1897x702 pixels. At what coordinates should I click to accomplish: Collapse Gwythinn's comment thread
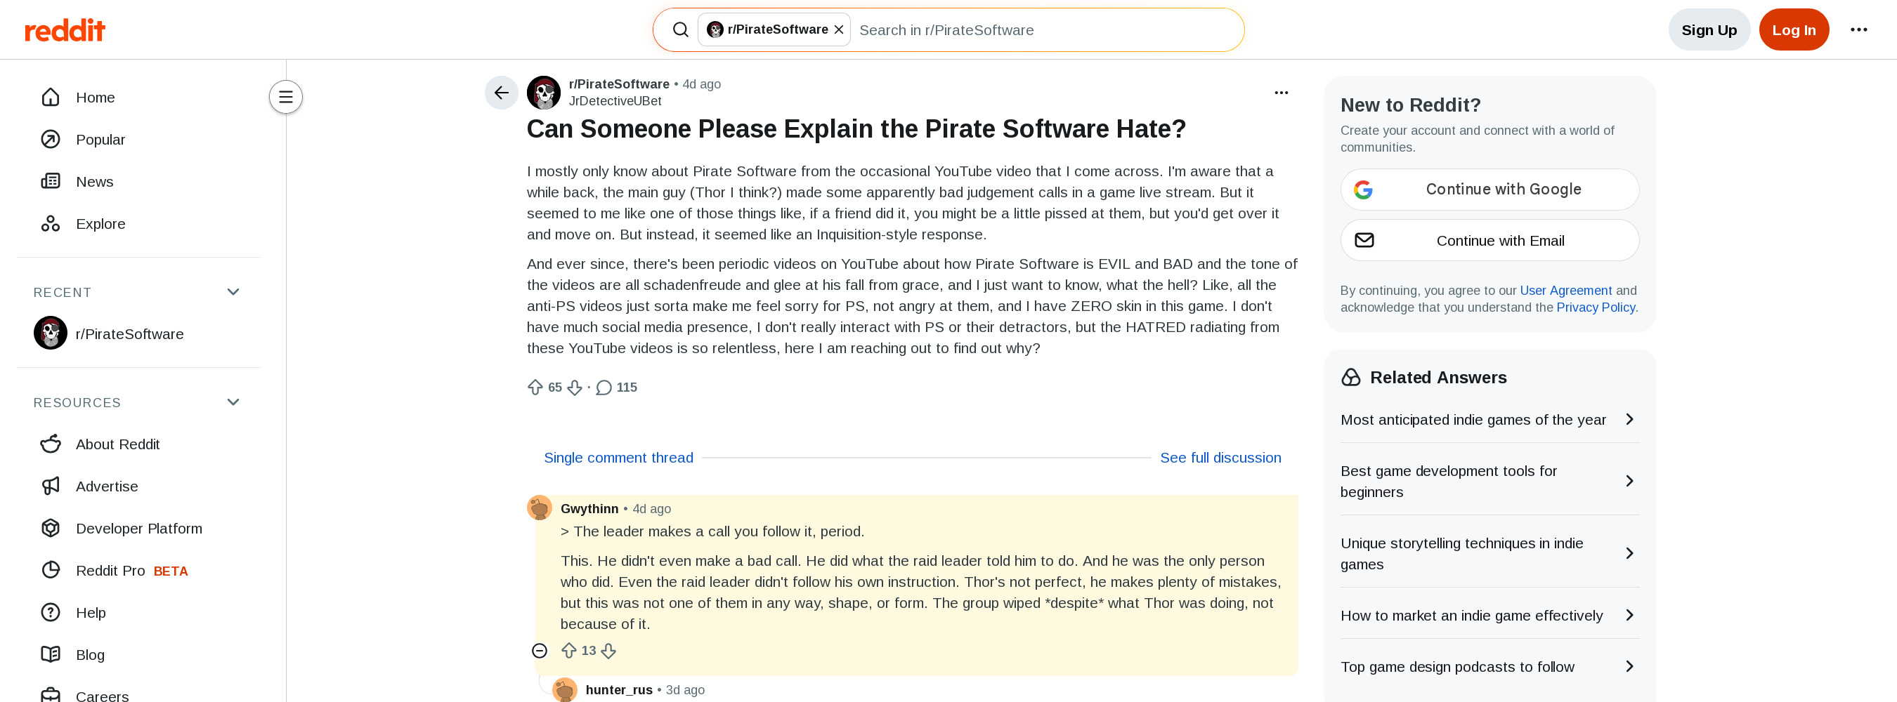[x=540, y=651]
